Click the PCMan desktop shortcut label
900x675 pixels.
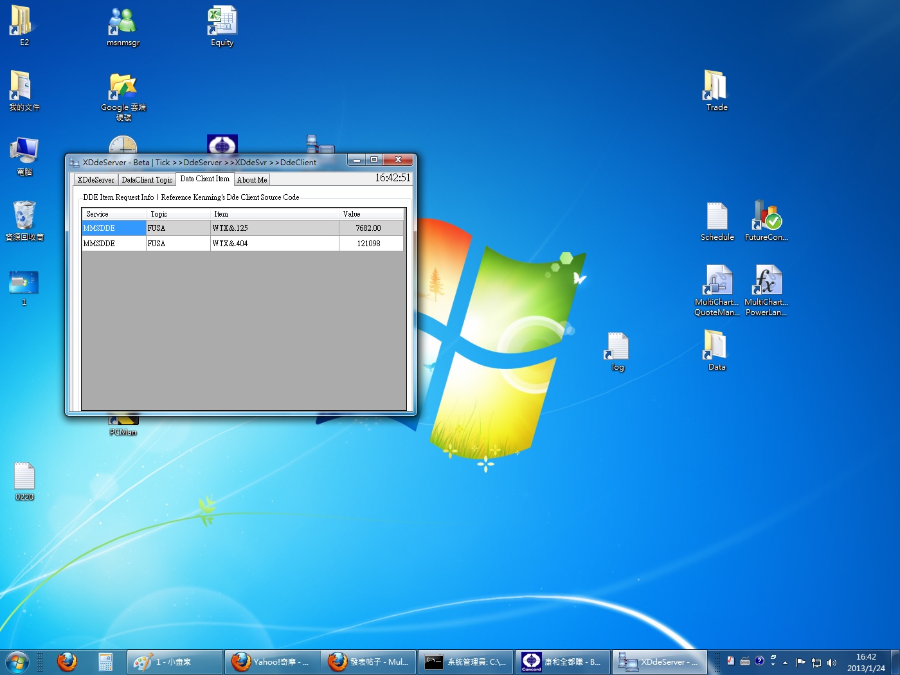(123, 432)
